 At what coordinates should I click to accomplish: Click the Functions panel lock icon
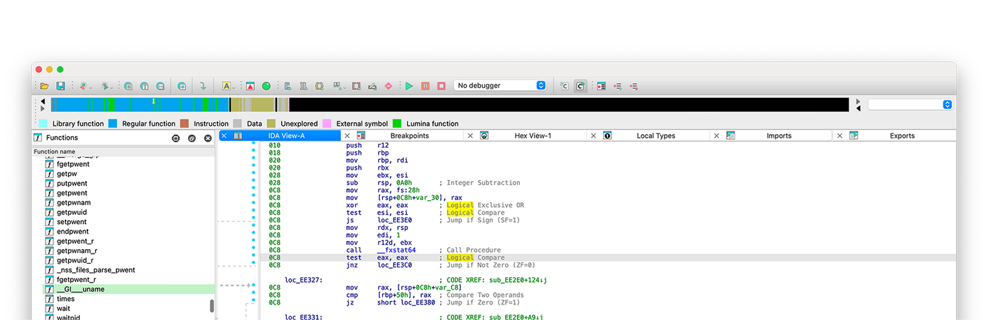pyautogui.click(x=176, y=138)
